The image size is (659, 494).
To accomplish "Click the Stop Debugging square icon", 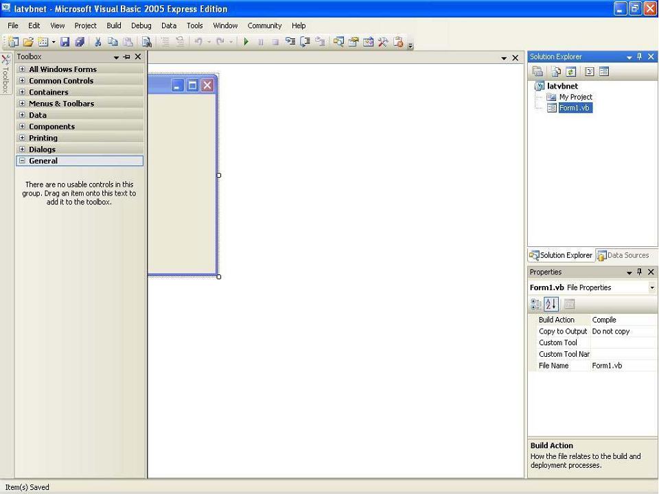I will click(x=275, y=42).
